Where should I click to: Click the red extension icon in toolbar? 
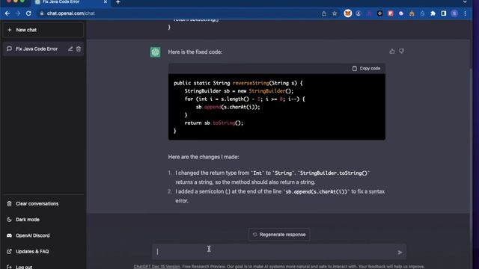pos(391,13)
